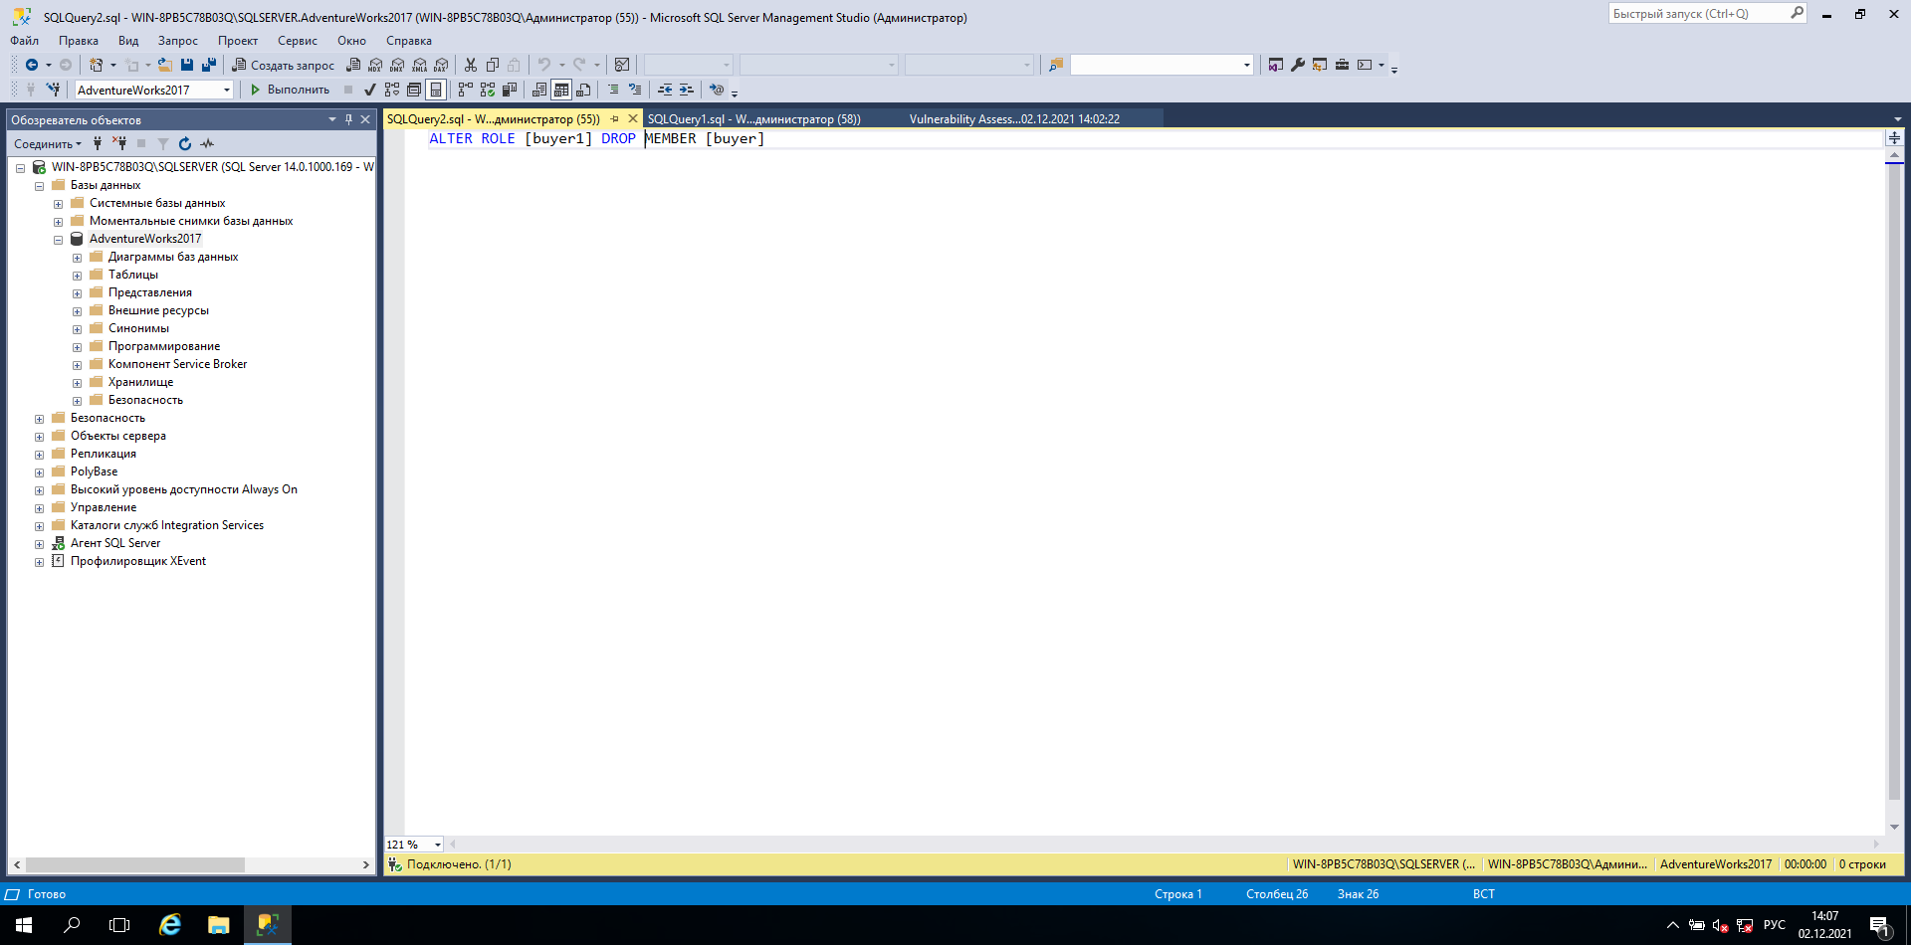Click the Создать запрос button
The height and width of the screenshot is (945, 1911).
pyautogui.click(x=284, y=65)
